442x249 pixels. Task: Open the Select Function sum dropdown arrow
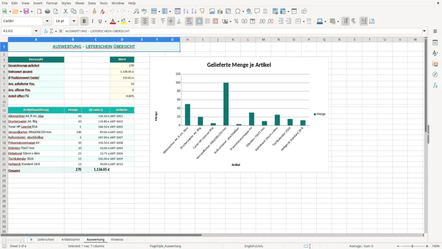56,31
